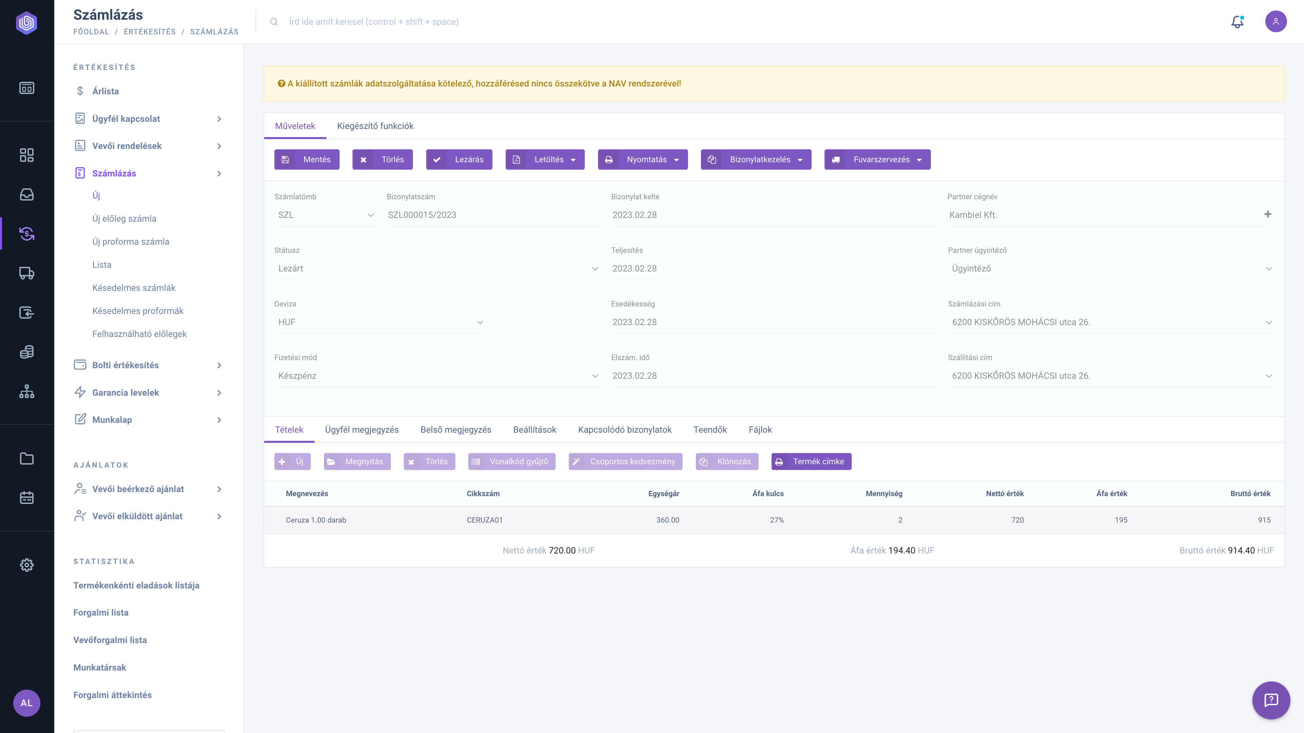Click the Mentés save button
The height and width of the screenshot is (733, 1304).
coord(307,159)
